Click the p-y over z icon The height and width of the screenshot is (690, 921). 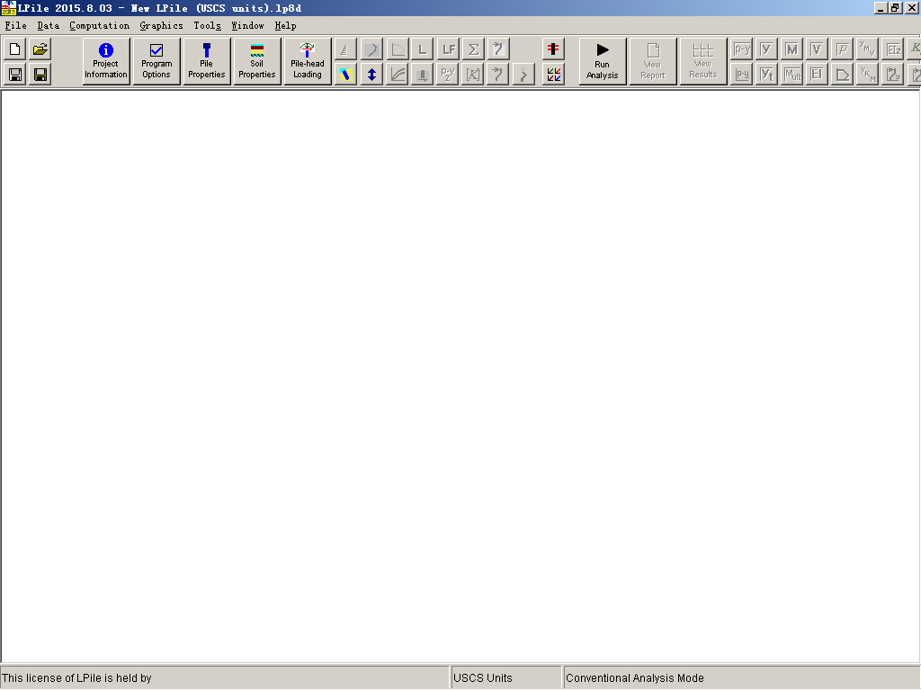coord(448,75)
